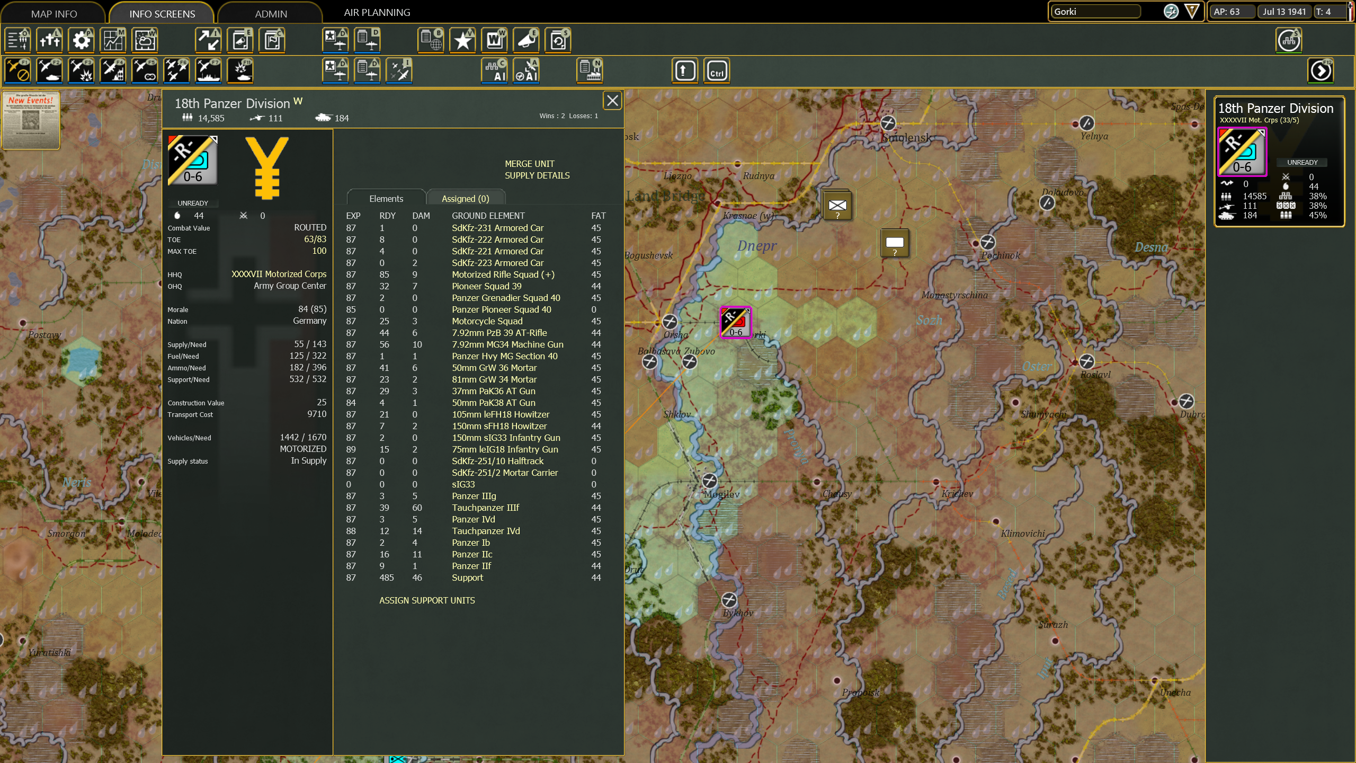This screenshot has width=1356, height=763.
Task: Close the 18th Panzer Division detail window
Action: (612, 101)
